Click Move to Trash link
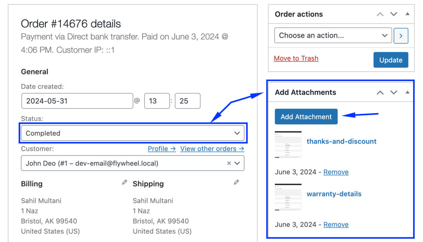 click(296, 58)
